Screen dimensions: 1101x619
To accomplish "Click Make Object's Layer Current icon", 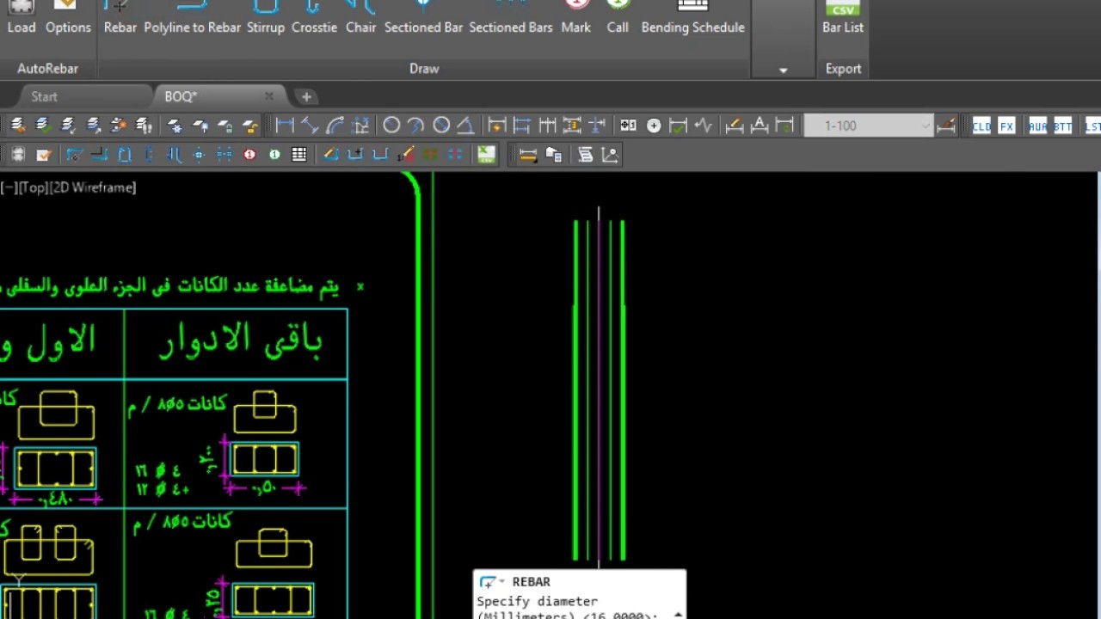I will pyautogui.click(x=43, y=126).
